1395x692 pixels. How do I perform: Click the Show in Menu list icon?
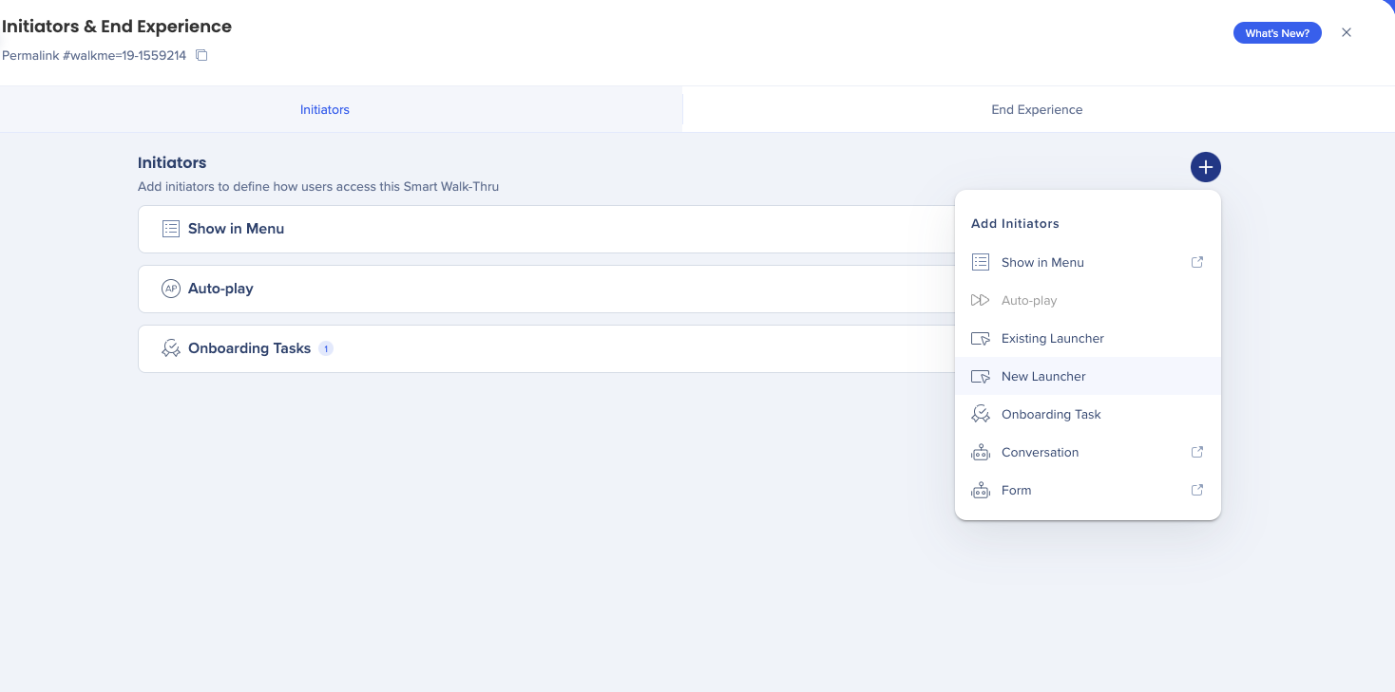[x=171, y=229]
